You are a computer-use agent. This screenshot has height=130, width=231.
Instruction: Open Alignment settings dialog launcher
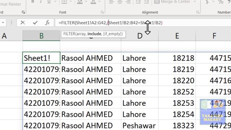click(x=198, y=12)
